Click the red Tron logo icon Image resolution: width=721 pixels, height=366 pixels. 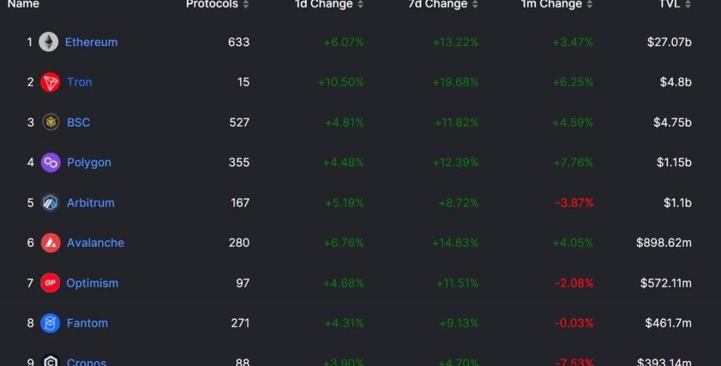pos(50,82)
